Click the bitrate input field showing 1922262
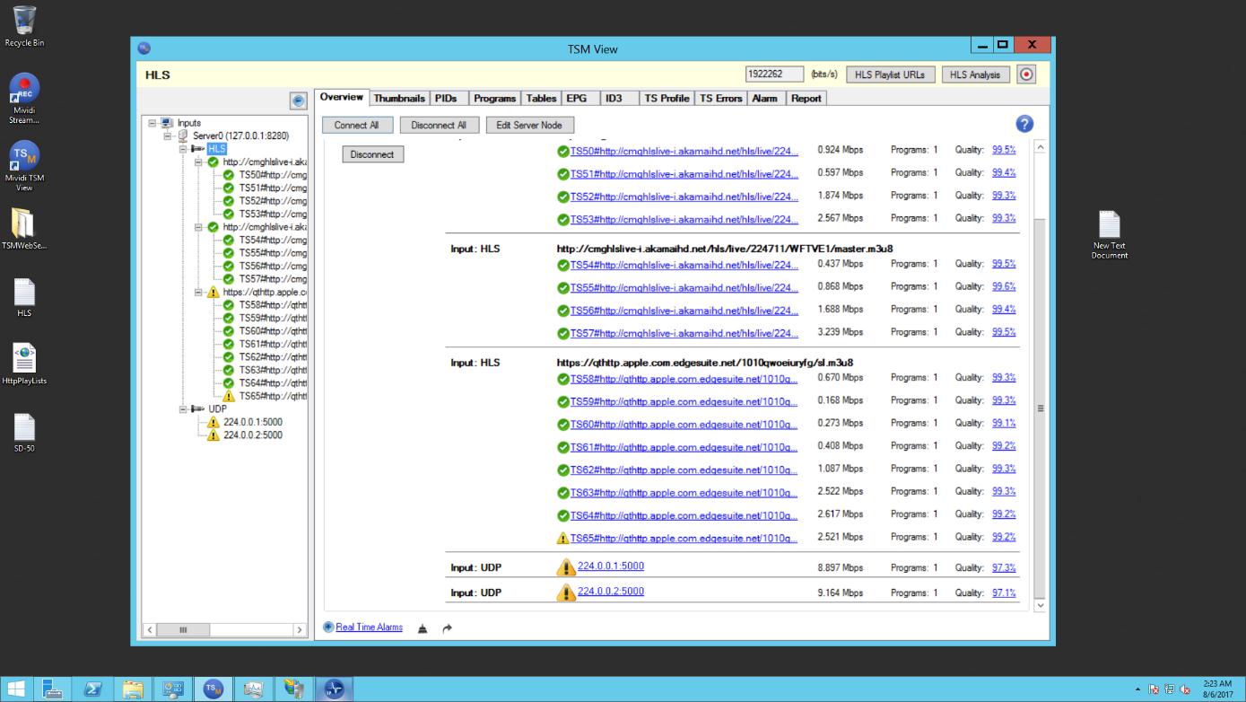The width and height of the screenshot is (1246, 702). 774,75
